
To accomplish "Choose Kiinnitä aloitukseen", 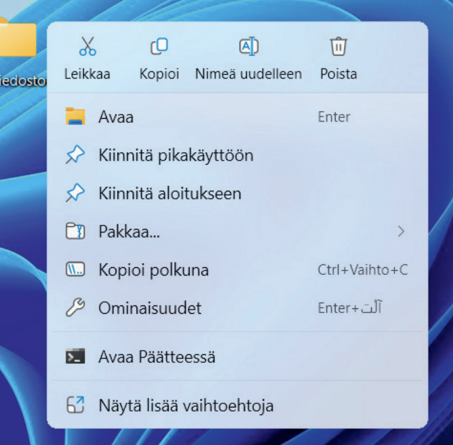I will click(x=237, y=193).
